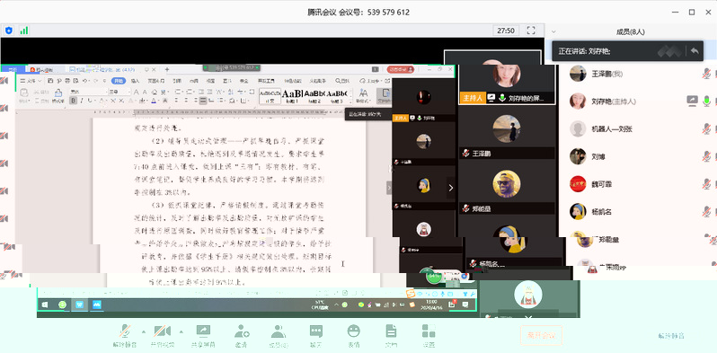Image resolution: width=717 pixels, height=353 pixels.
Task: Add a new WPS document tab with plus
Action: click(167, 69)
